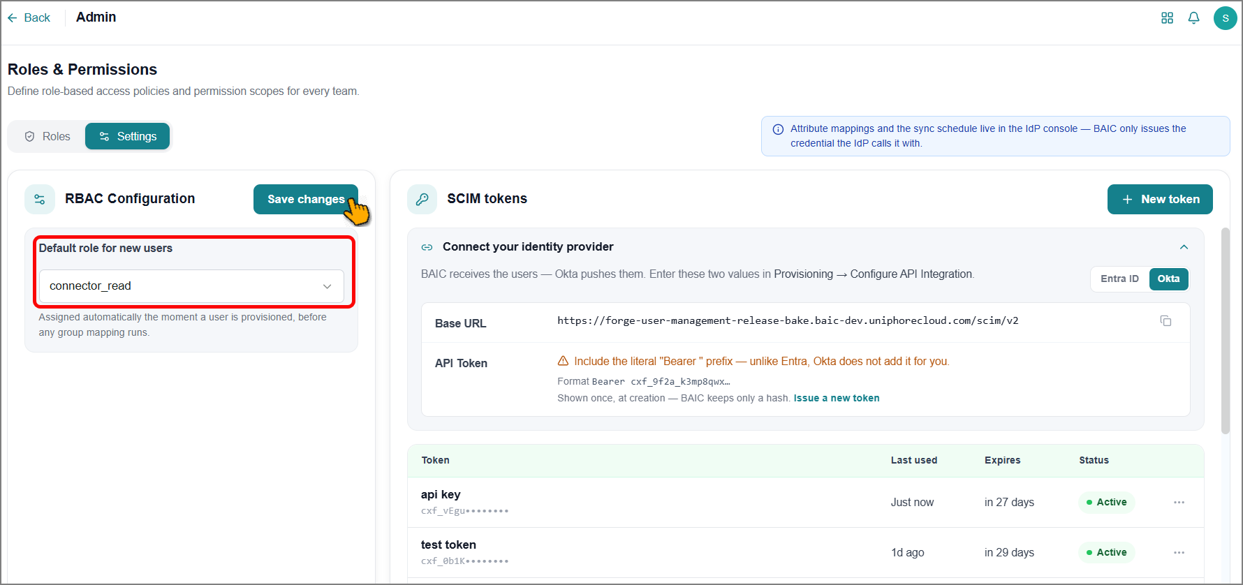This screenshot has width=1243, height=585.
Task: Click the Active status of test token
Action: (1106, 552)
